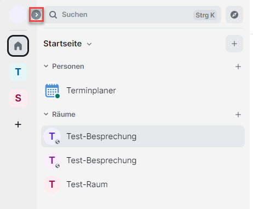Select the Home space icon

coord(18,46)
